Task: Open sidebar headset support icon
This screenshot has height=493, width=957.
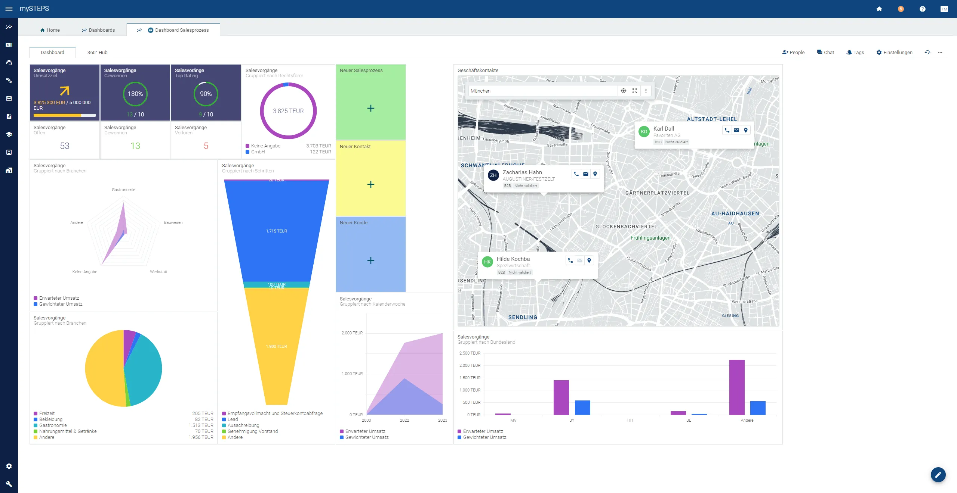Action: [x=9, y=63]
